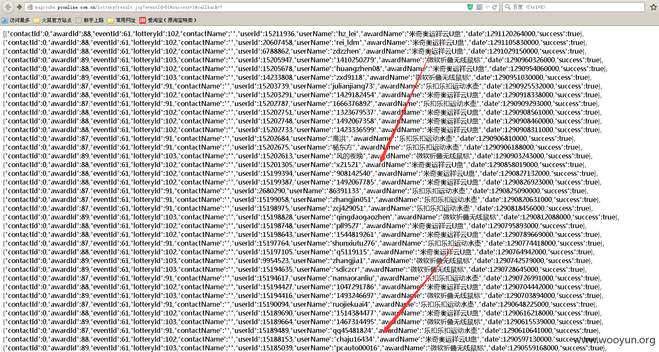
Task: Click userName "chaju16434"
Action: tap(354, 339)
